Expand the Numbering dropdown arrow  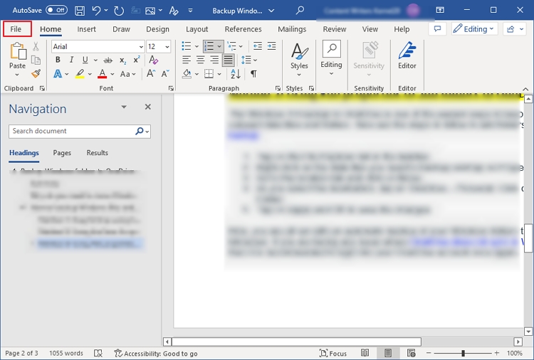pos(219,46)
